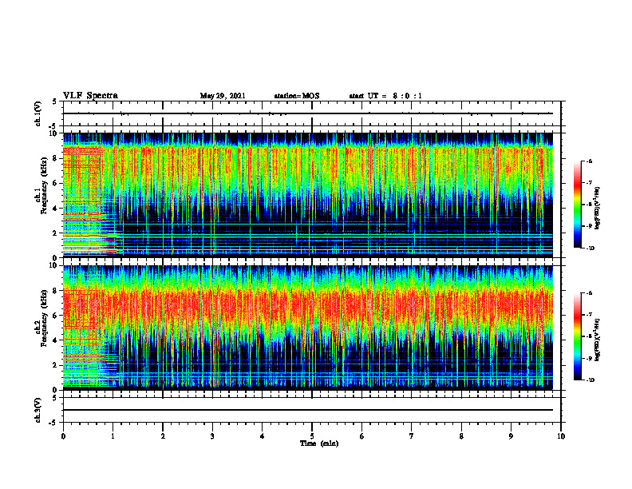Click the "-10" label on ch.1 color scale
The height and width of the screenshot is (489, 632).
590,248
